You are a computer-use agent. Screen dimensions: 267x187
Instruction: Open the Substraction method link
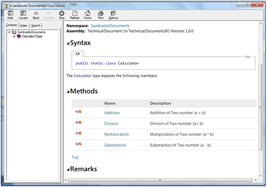(115, 145)
